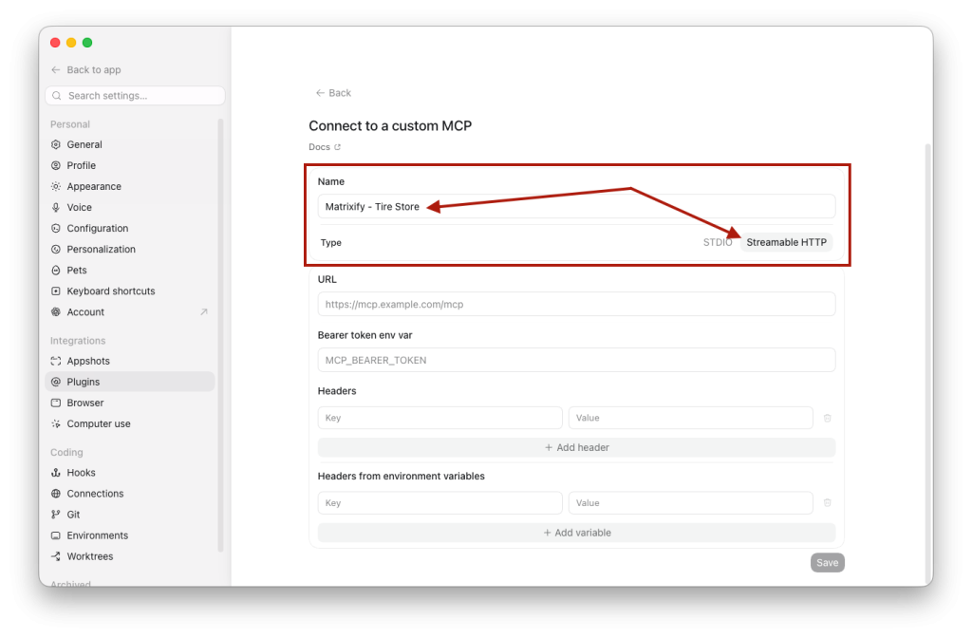Open Browser integration settings
The image size is (972, 638).
(x=130, y=403)
